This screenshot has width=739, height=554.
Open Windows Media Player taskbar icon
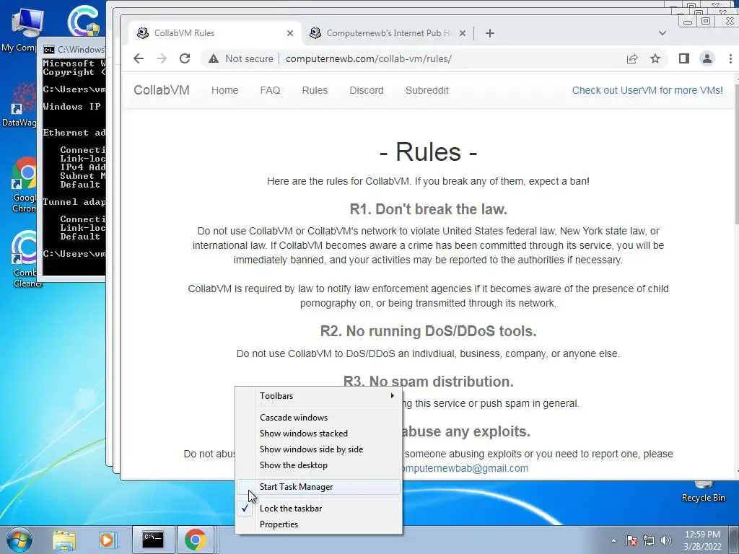click(x=107, y=540)
